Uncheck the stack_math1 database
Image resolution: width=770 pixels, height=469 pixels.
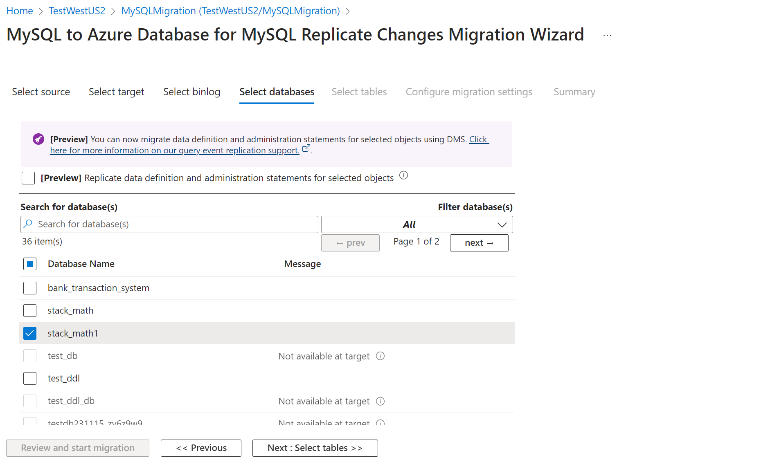coord(30,333)
